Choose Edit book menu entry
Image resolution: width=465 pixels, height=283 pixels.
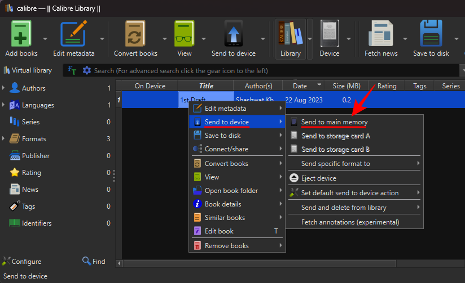pyautogui.click(x=237, y=231)
